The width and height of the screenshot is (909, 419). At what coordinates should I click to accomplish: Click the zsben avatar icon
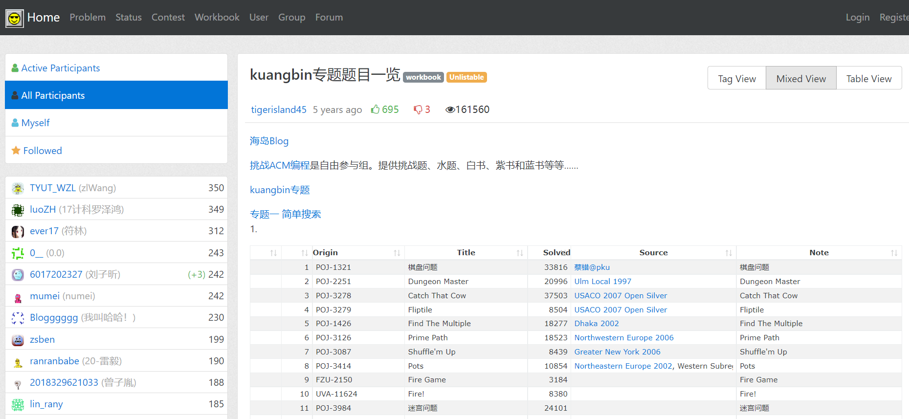(x=18, y=340)
